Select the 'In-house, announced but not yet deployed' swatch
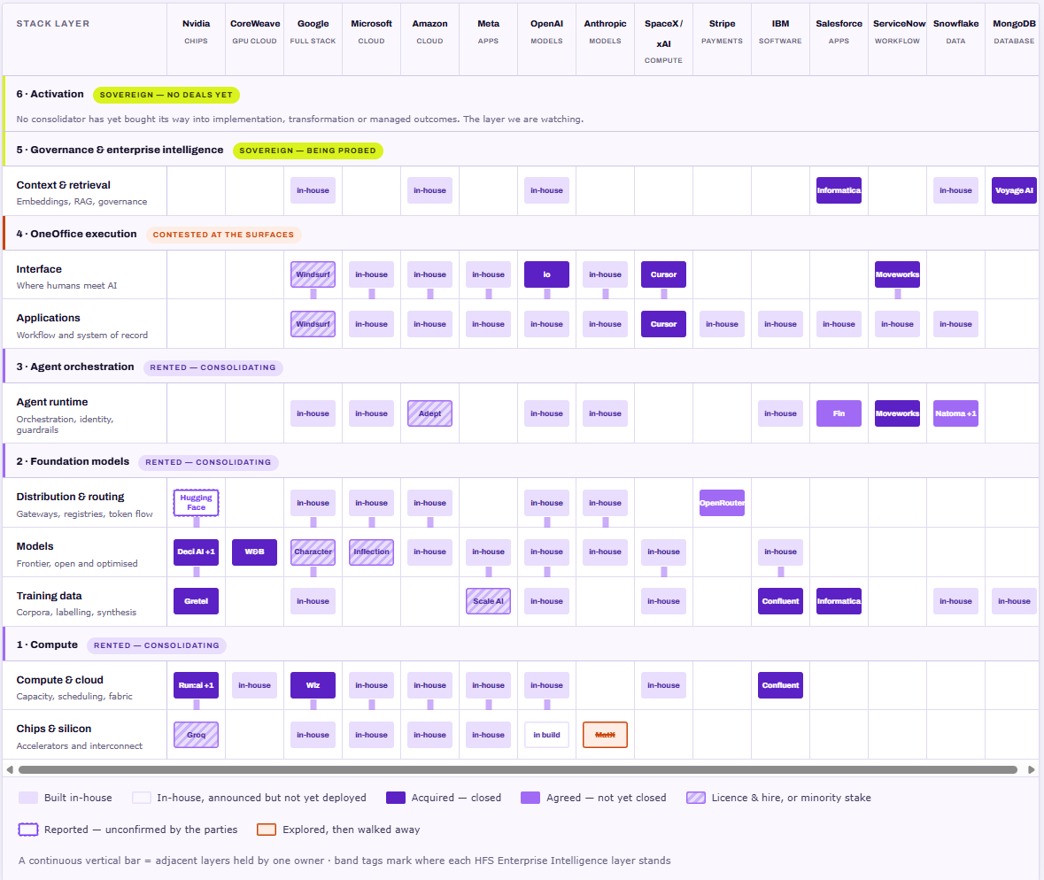This screenshot has width=1044, height=880. point(141,798)
